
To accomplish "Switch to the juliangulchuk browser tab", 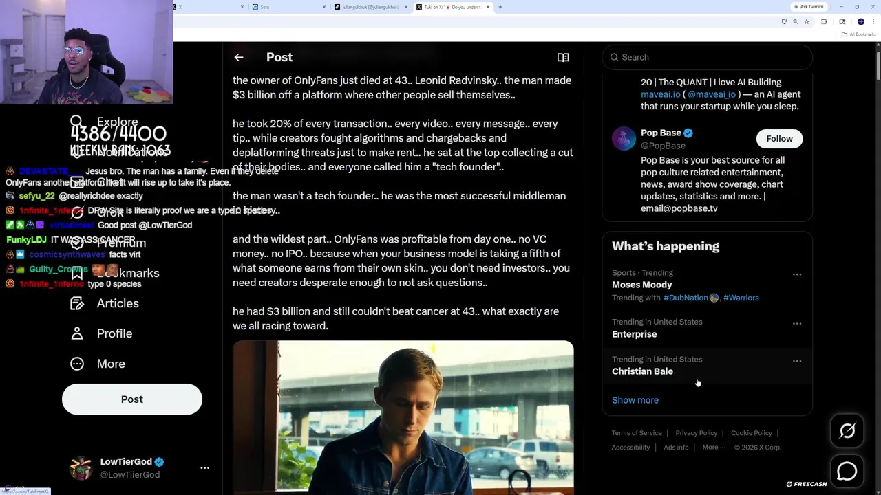I will pos(370,7).
